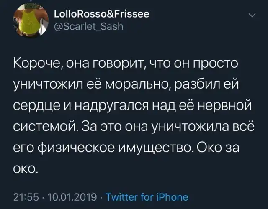Open the tweet options chevron menu
The image size is (268, 209).
coord(252,17)
